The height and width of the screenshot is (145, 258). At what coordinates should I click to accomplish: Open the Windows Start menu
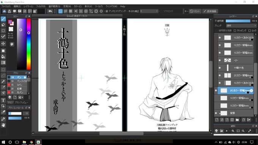3,142
